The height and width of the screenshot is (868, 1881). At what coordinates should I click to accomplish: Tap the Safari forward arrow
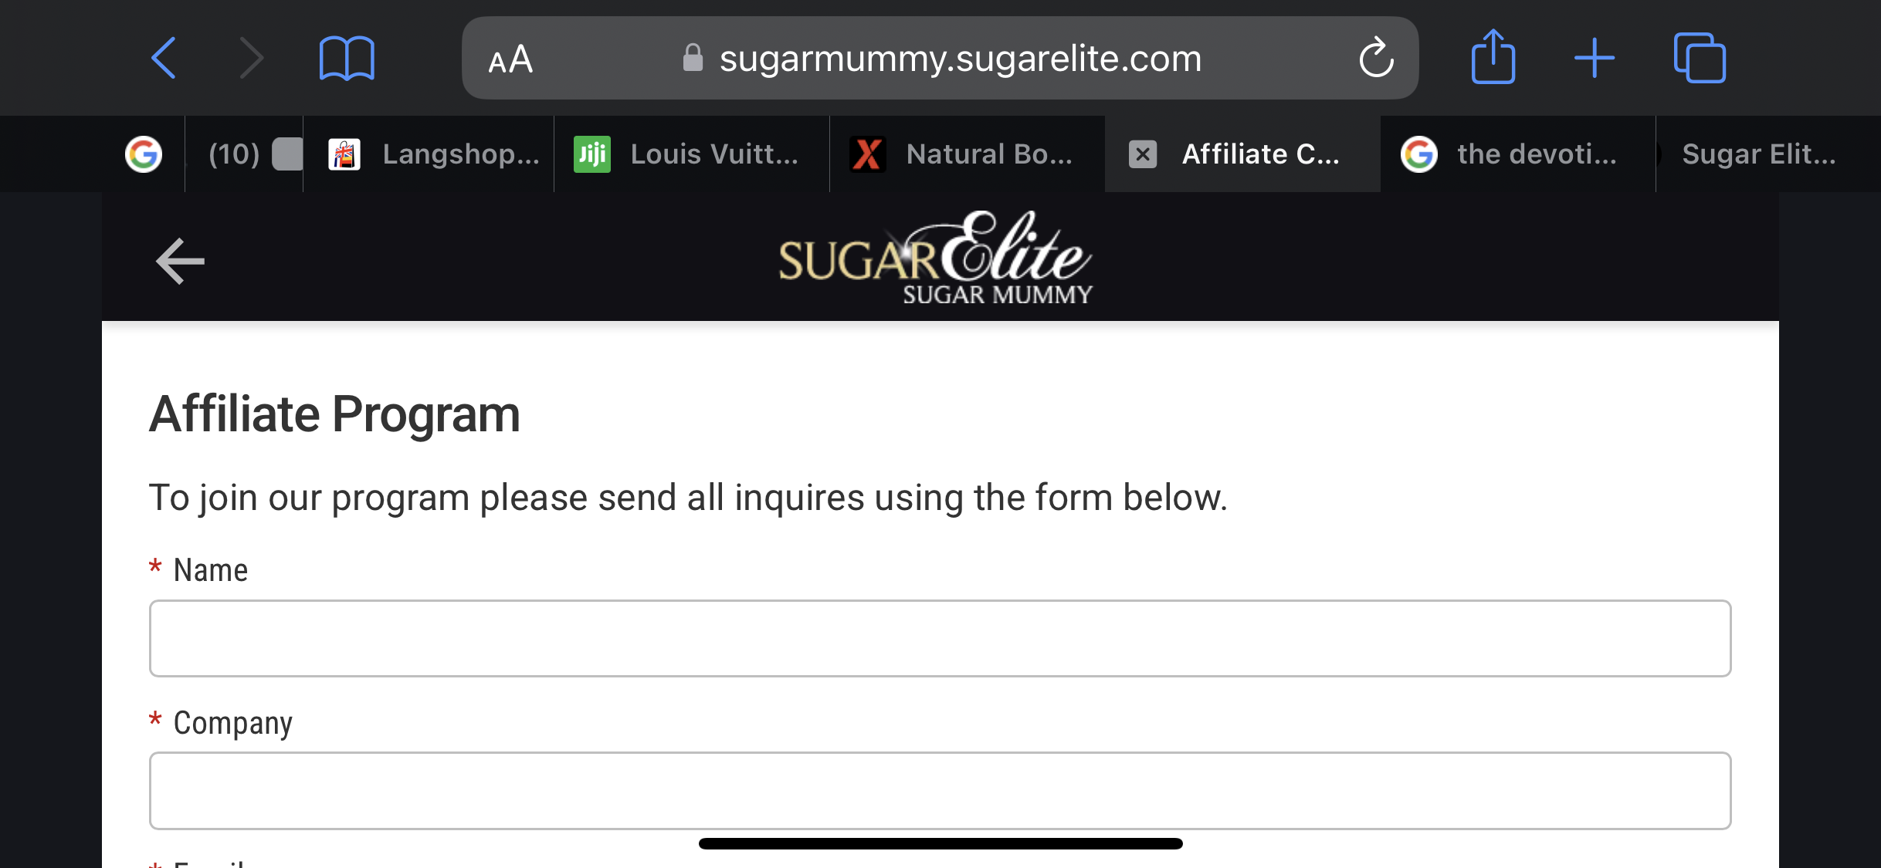[252, 58]
